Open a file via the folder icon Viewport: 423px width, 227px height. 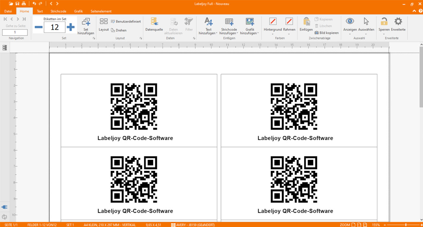(11, 4)
